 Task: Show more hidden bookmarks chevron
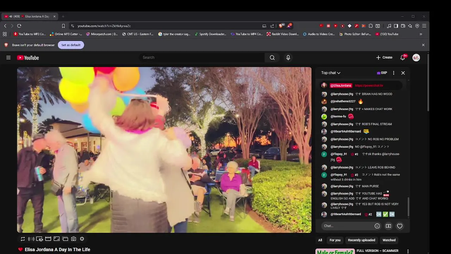tap(421, 34)
